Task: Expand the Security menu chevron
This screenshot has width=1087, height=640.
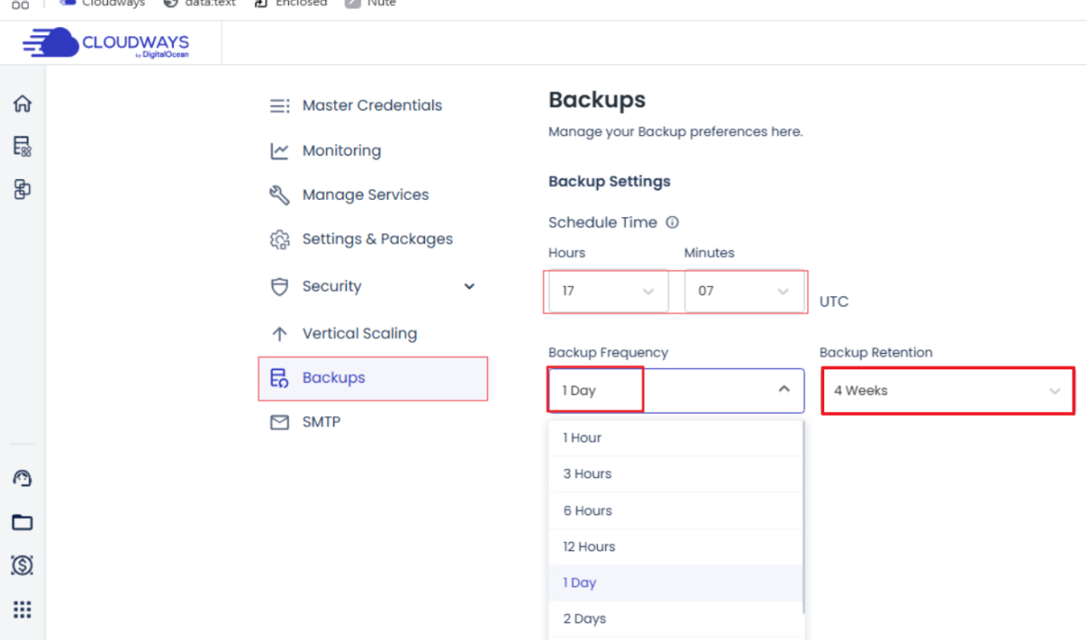Action: (469, 287)
